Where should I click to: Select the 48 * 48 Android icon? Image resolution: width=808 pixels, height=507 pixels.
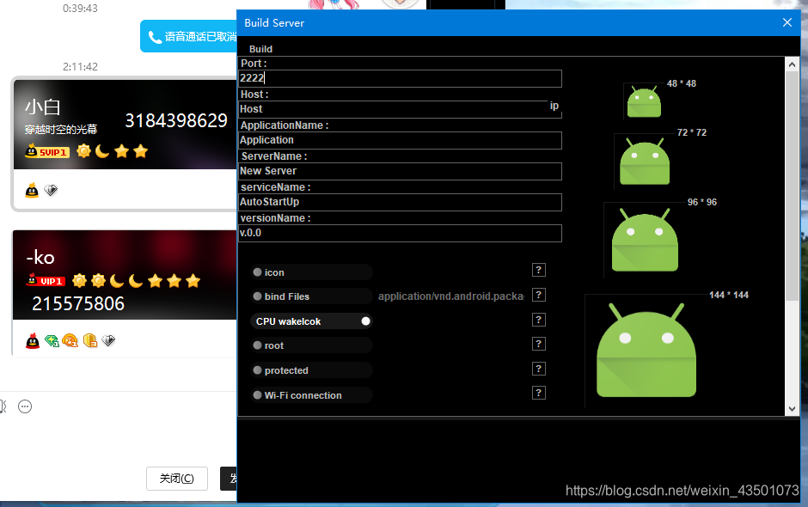[644, 102]
